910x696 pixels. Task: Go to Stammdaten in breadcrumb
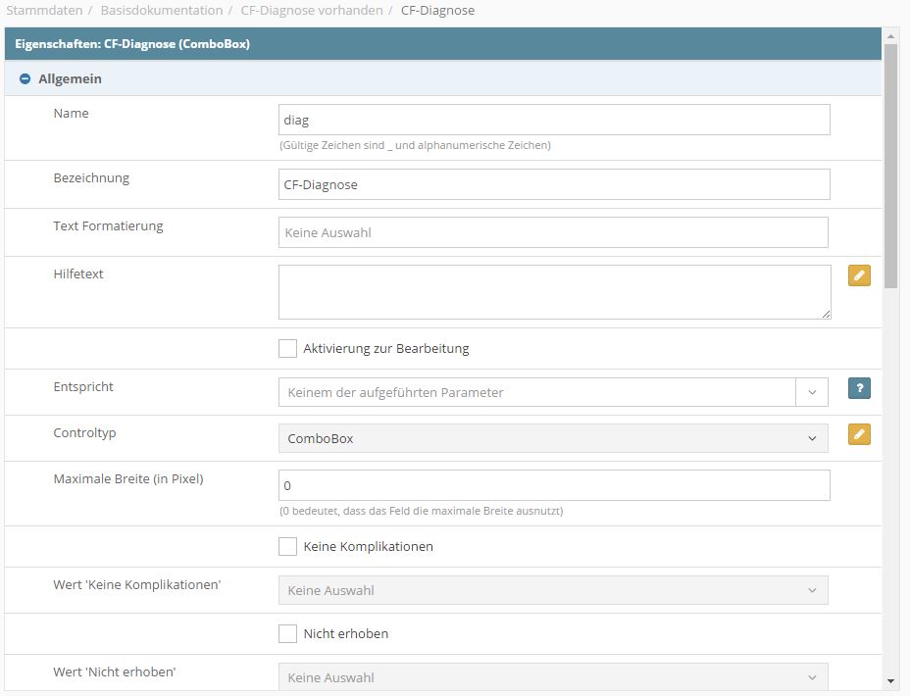coord(44,11)
